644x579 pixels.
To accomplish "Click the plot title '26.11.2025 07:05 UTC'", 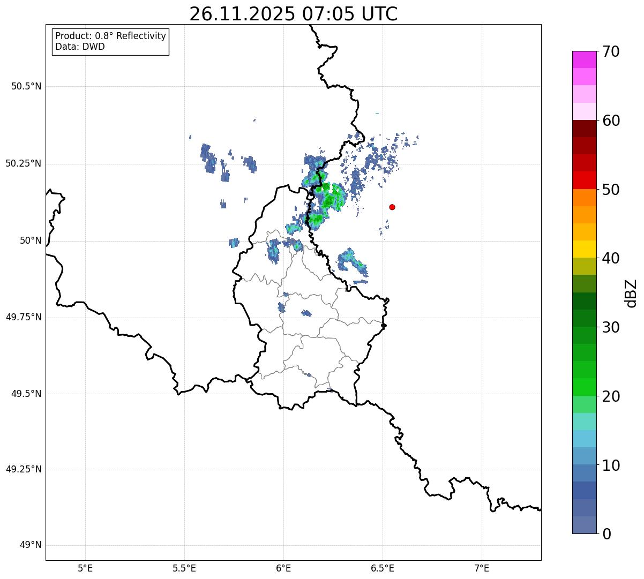I will tap(294, 14).
